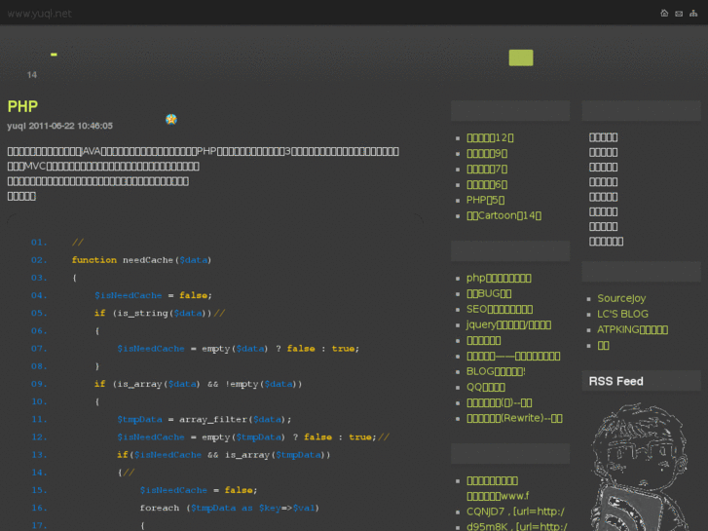The width and height of the screenshot is (708, 531).
Task: Open the category listing 12 posts
Action: [x=490, y=137]
